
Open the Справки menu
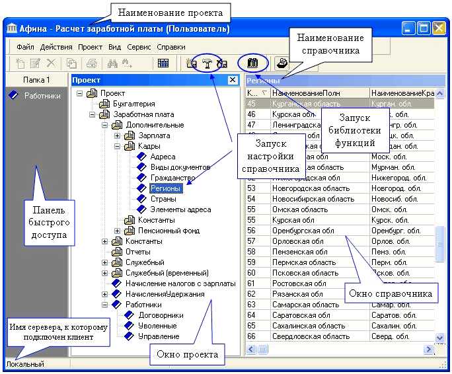pyautogui.click(x=171, y=47)
